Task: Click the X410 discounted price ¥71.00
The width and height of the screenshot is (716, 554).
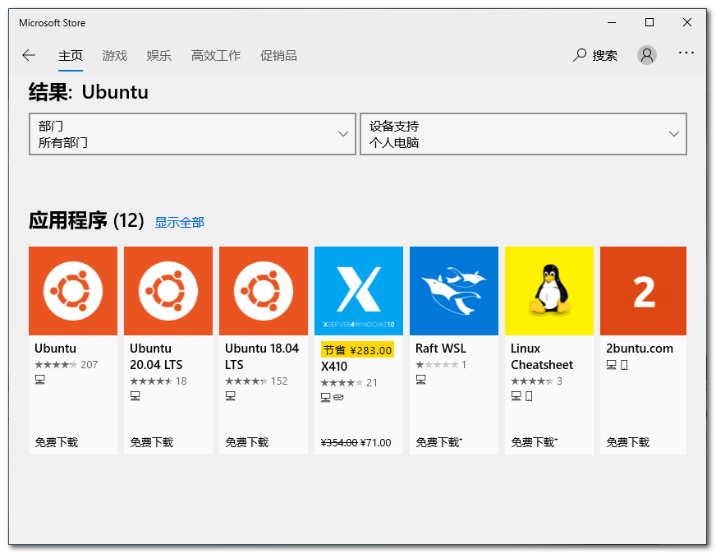Action: [x=376, y=442]
